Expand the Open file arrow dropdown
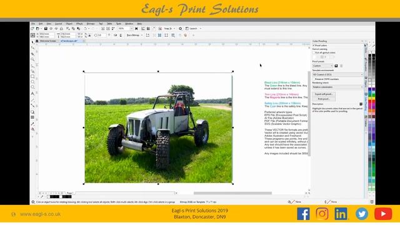Image resolution: width=400 pixels, height=225 pixels. click(x=41, y=29)
